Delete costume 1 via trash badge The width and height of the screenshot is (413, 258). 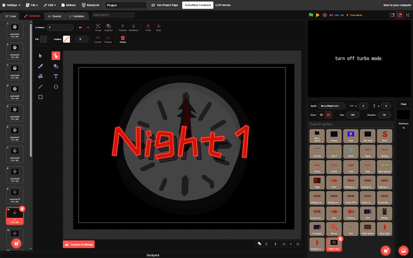pos(22,209)
